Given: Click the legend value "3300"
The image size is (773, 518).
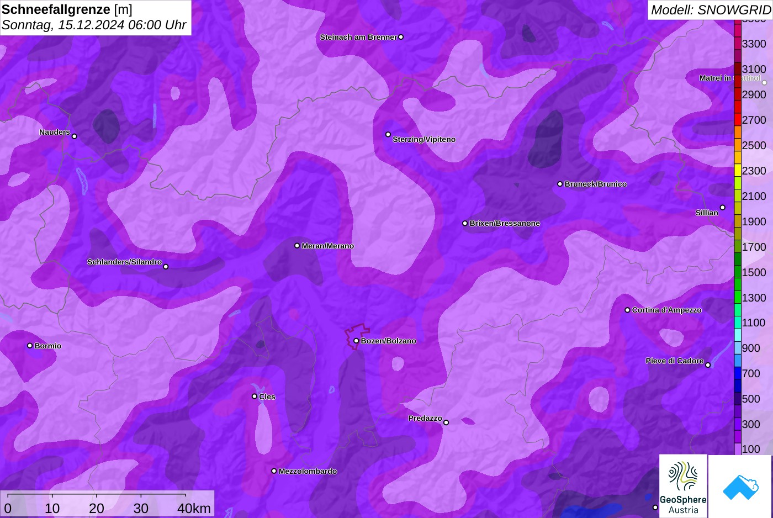Looking at the screenshot, I should (754, 44).
